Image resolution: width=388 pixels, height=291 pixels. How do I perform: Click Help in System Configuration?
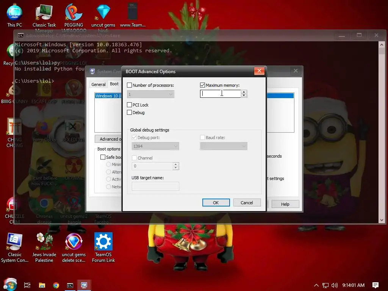click(x=285, y=204)
